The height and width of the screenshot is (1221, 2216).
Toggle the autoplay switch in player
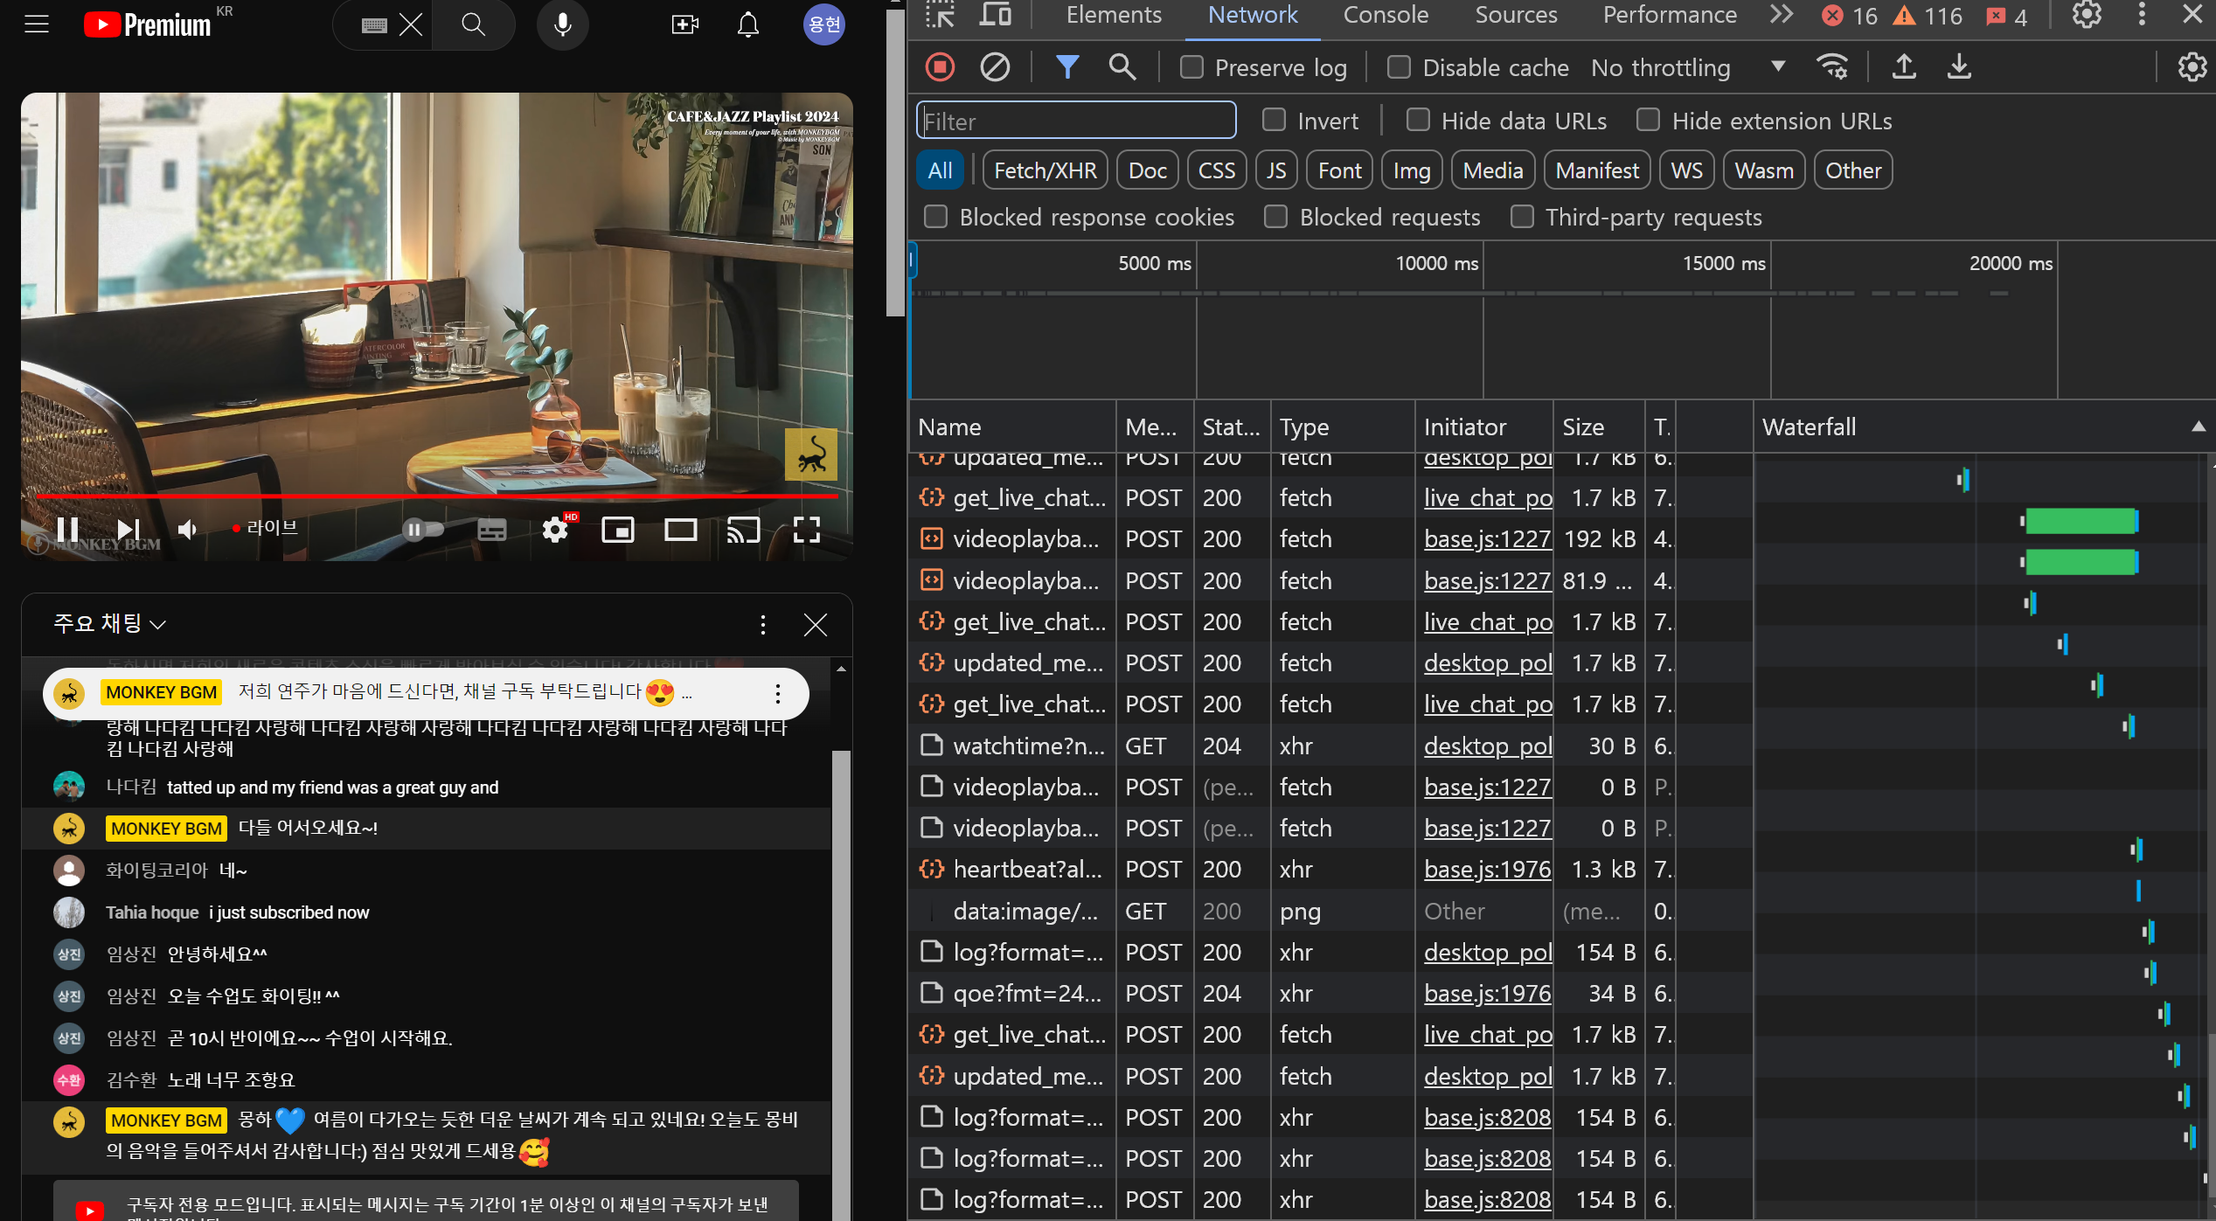pyautogui.click(x=423, y=530)
